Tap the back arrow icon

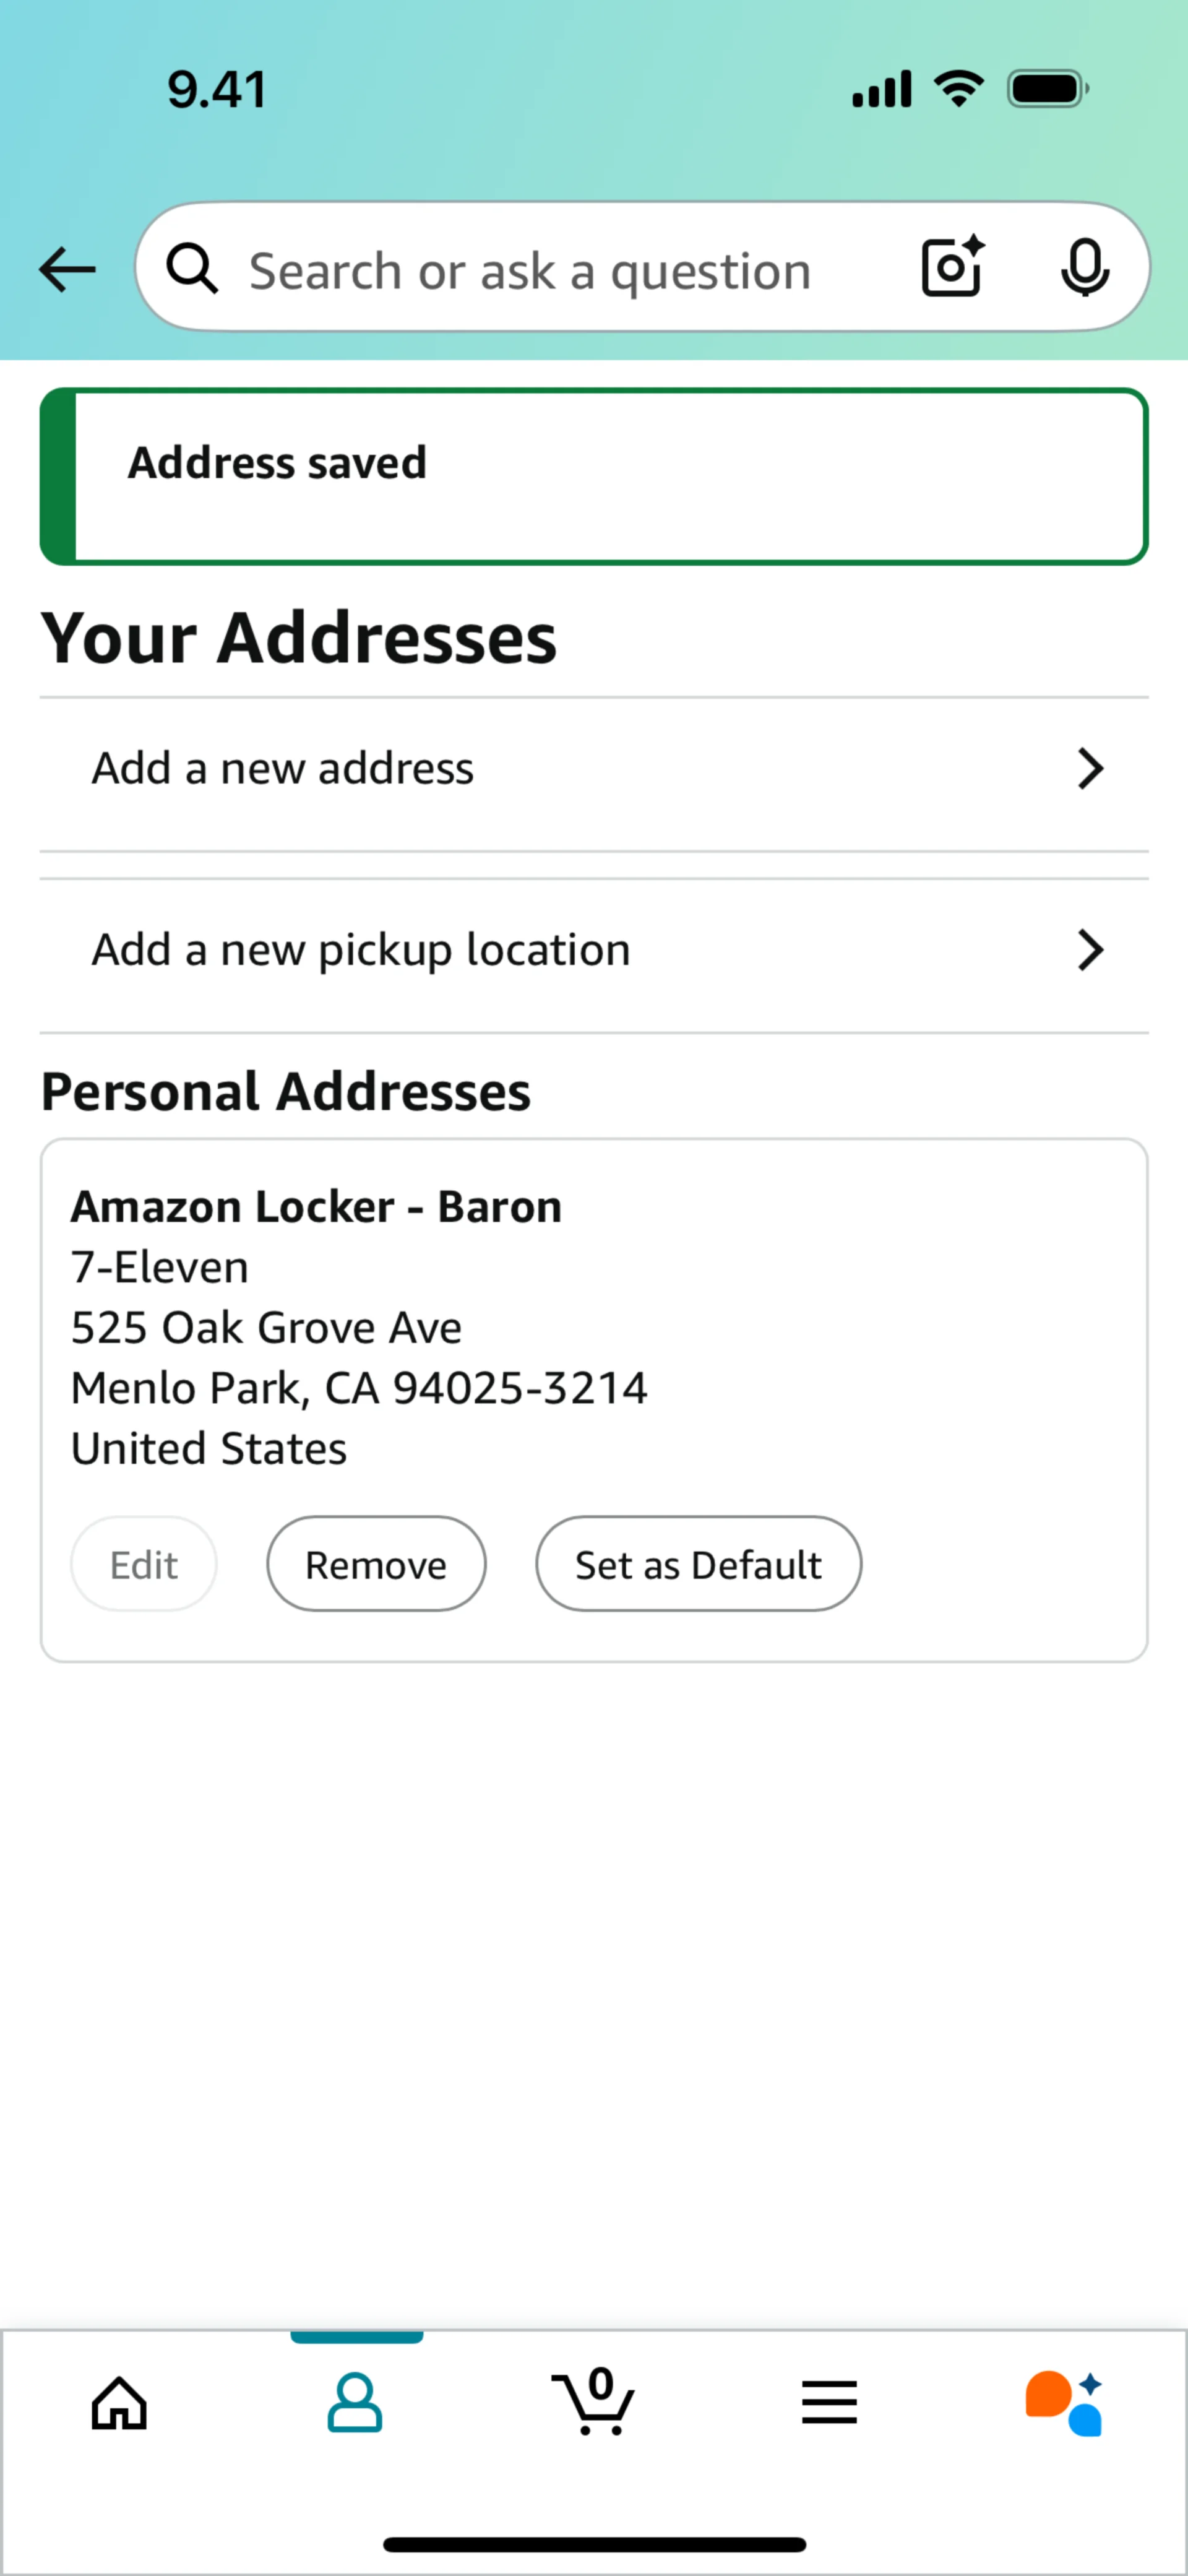[67, 269]
